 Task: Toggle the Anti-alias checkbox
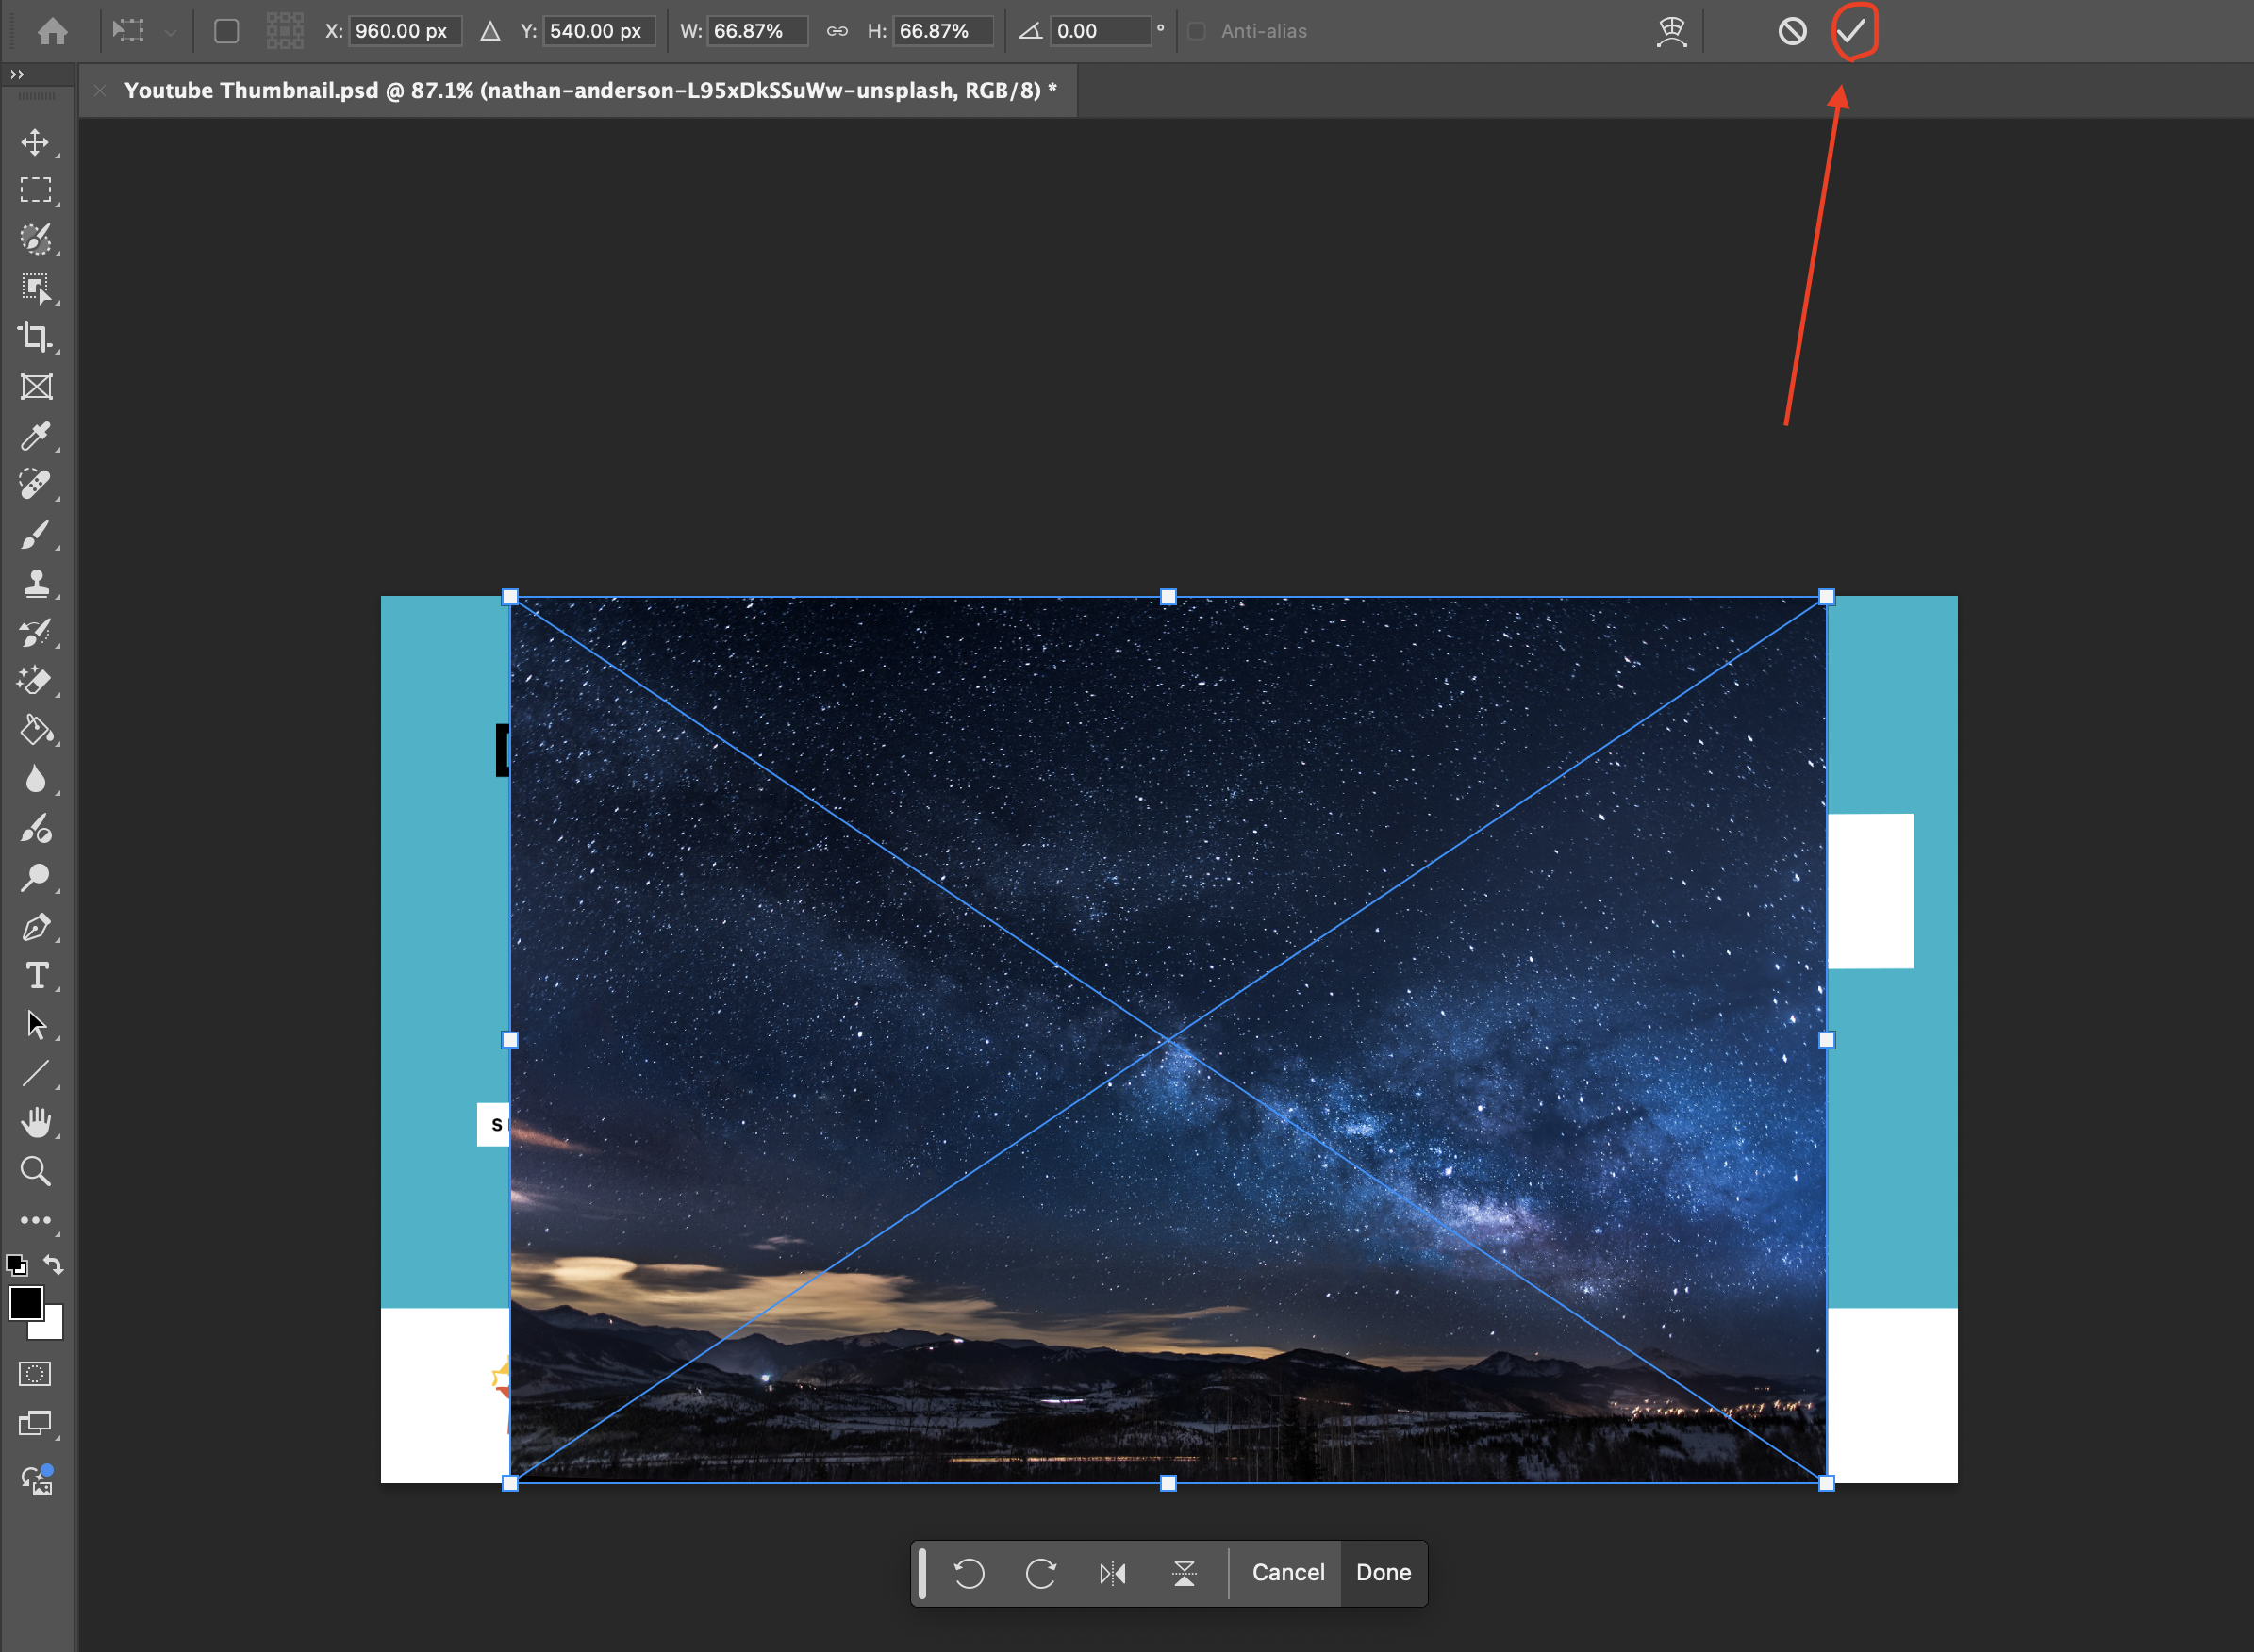pos(1196,31)
